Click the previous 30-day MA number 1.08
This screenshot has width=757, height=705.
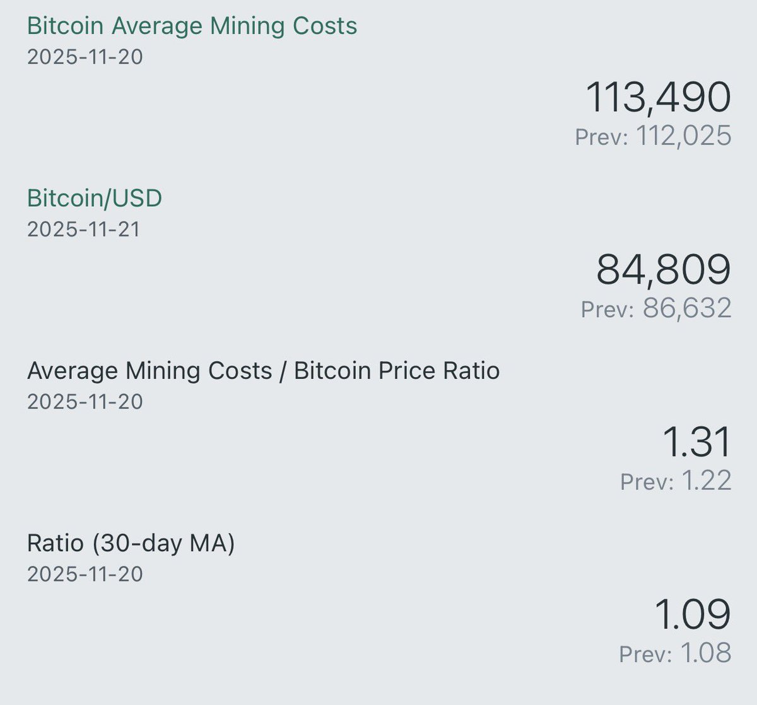706,653
